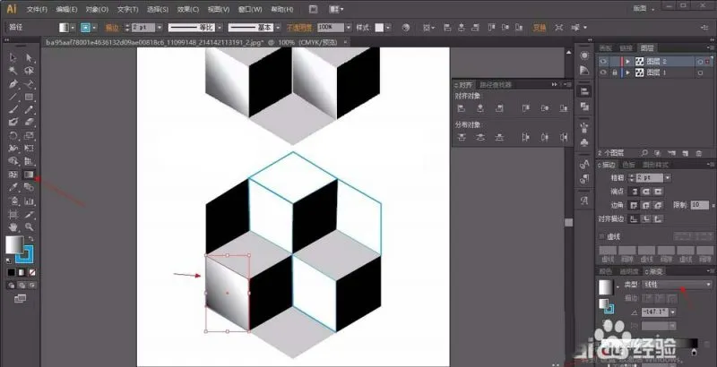The height and width of the screenshot is (367, 717).
Task: Select the Column Graph tool
Action: (x=29, y=201)
